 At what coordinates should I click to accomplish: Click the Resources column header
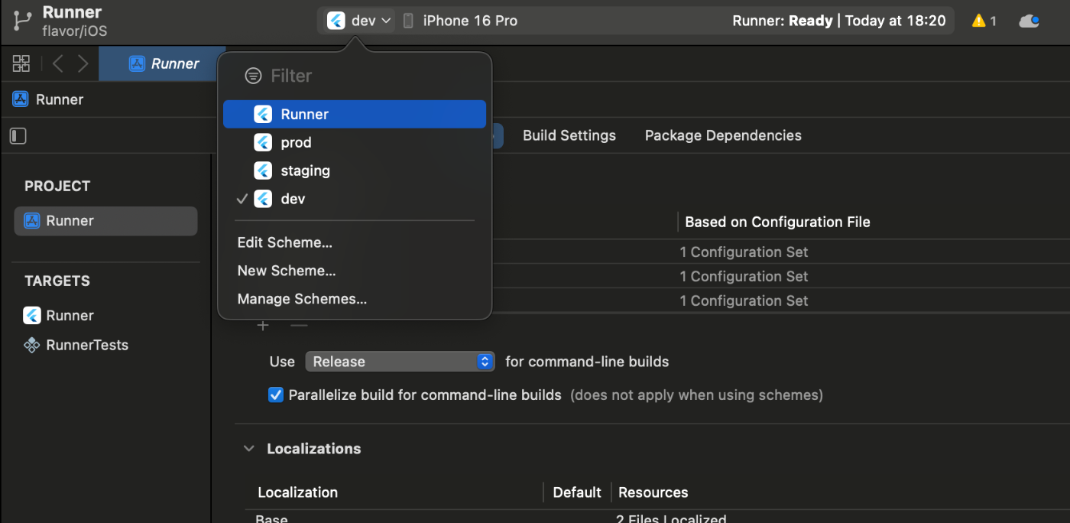pyautogui.click(x=653, y=492)
